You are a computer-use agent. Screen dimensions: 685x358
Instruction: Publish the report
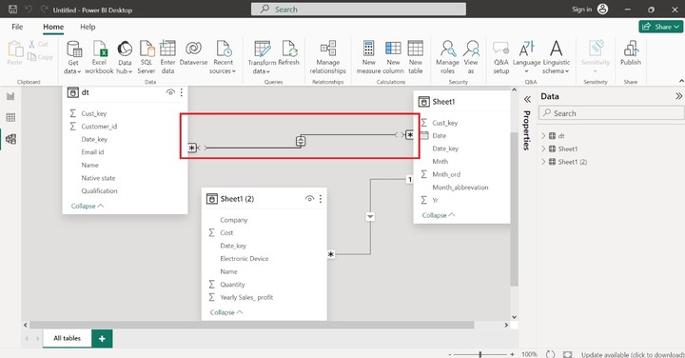click(631, 53)
